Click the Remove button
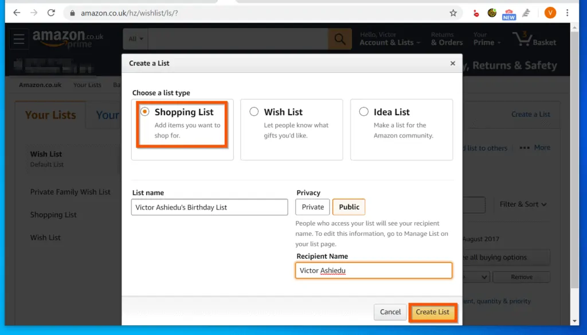The height and width of the screenshot is (335, 587). point(521,277)
